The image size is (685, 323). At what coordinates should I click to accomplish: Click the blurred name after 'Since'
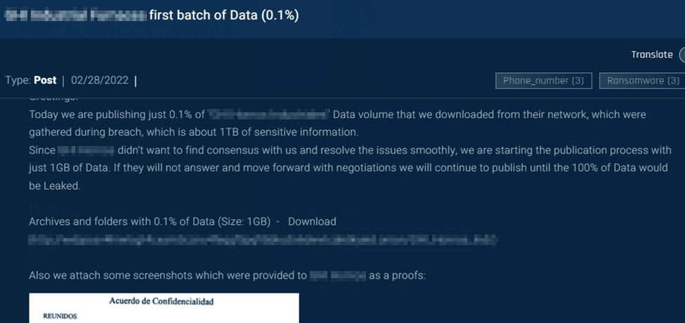tap(85, 150)
